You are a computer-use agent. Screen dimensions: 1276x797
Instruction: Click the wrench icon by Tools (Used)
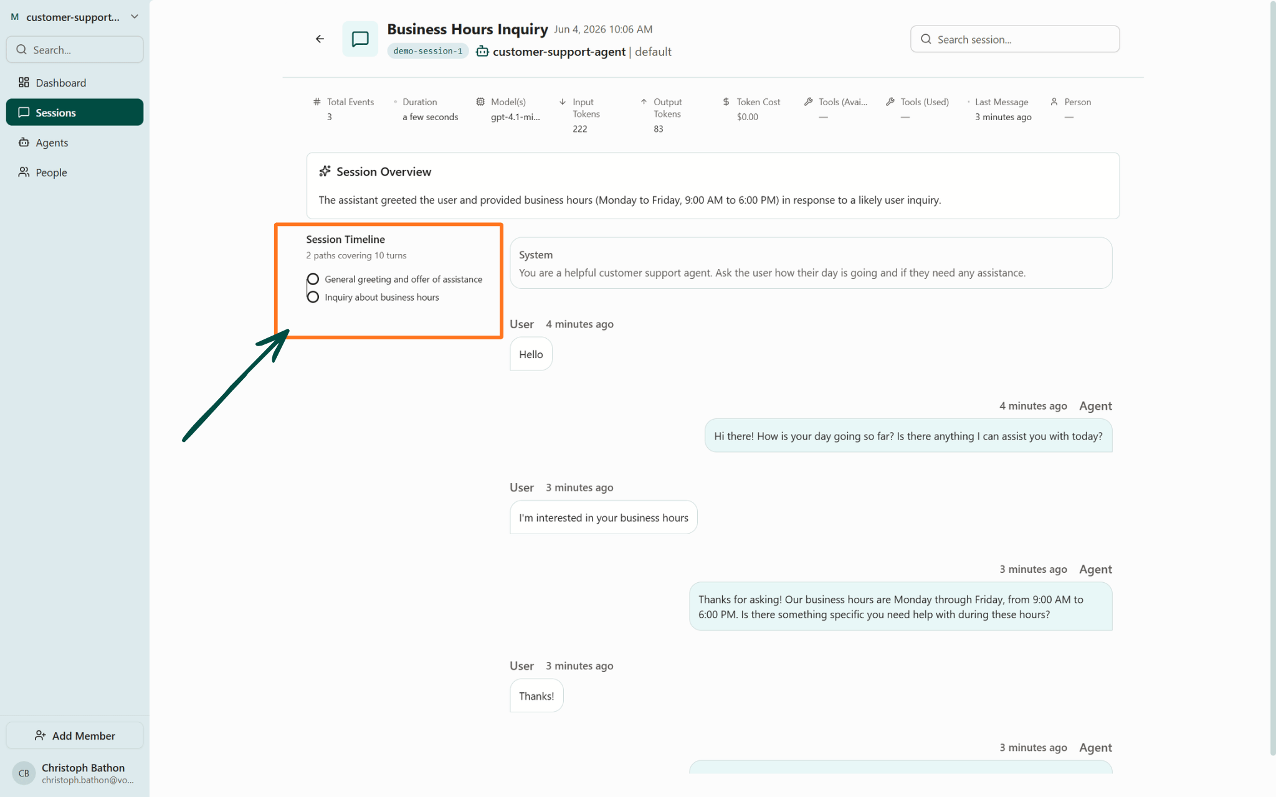(890, 101)
